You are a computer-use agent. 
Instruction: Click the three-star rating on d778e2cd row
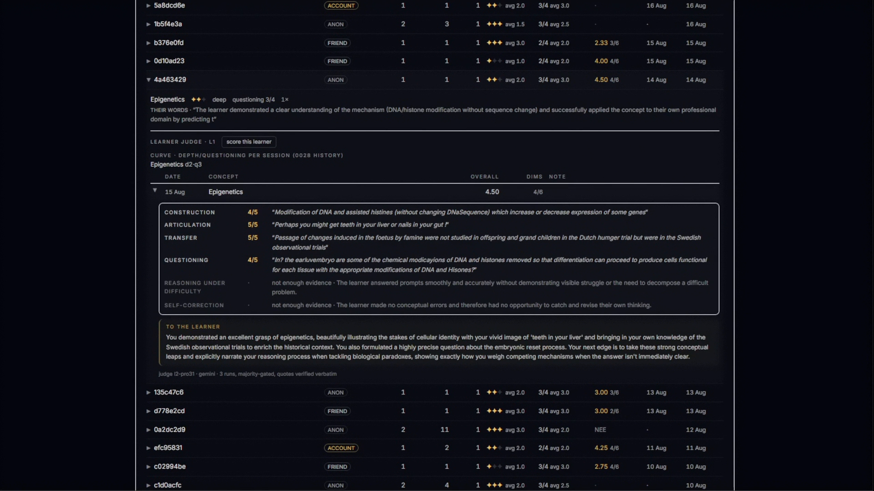point(494,411)
